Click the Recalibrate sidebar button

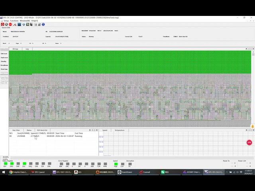pyautogui.click(x=4, y=65)
